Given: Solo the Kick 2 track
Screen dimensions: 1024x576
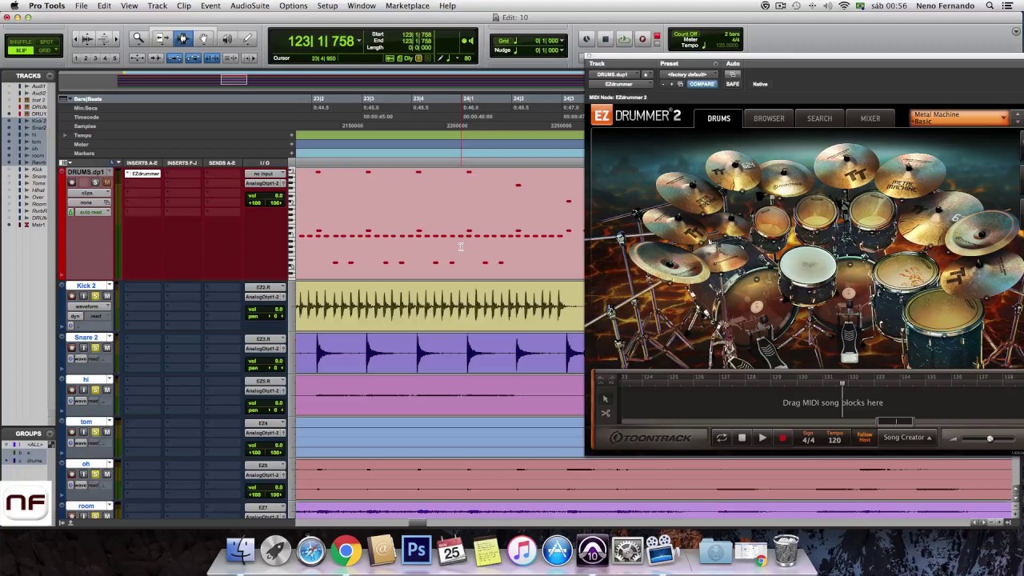Looking at the screenshot, I should [94, 296].
